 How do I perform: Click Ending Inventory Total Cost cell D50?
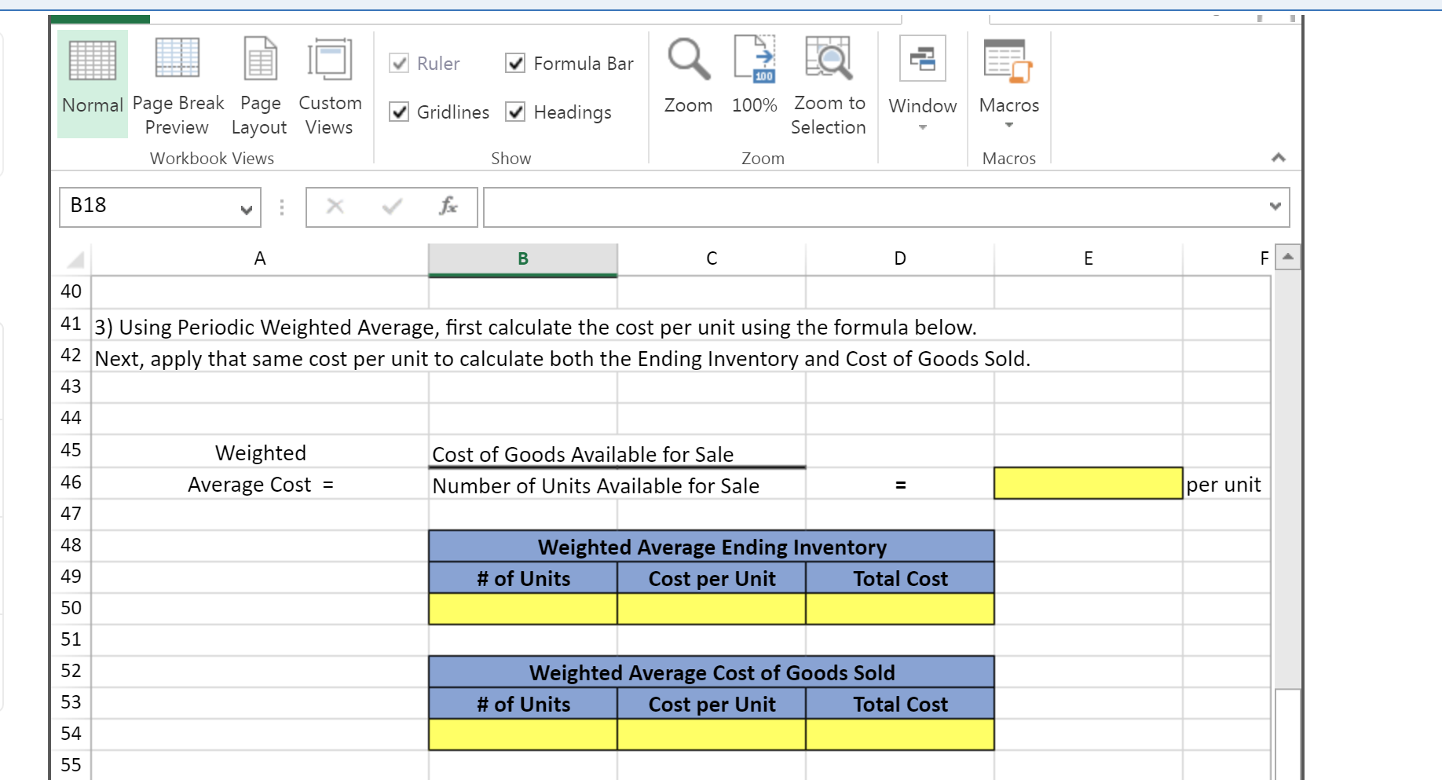point(900,609)
